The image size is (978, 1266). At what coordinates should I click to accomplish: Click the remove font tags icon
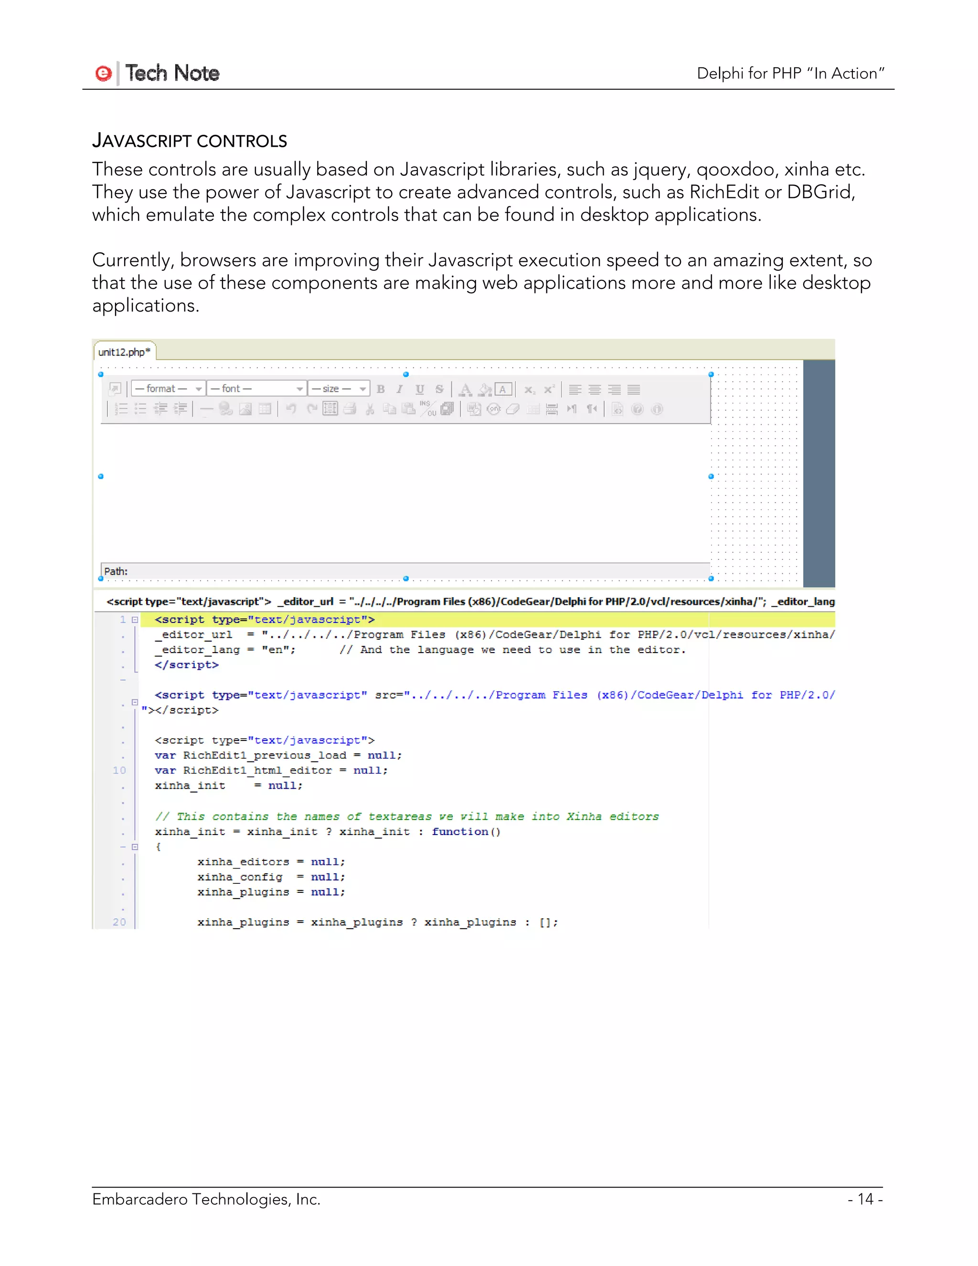tap(494, 409)
